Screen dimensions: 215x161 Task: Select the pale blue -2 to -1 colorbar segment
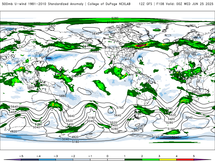coord(82,160)
